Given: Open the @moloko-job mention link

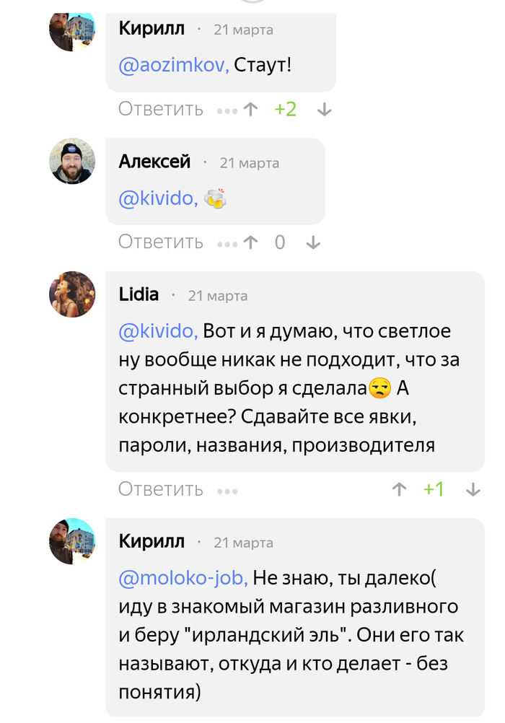Looking at the screenshot, I should (x=183, y=578).
